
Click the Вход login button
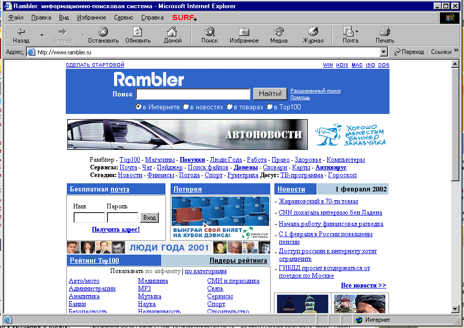pyautogui.click(x=150, y=218)
